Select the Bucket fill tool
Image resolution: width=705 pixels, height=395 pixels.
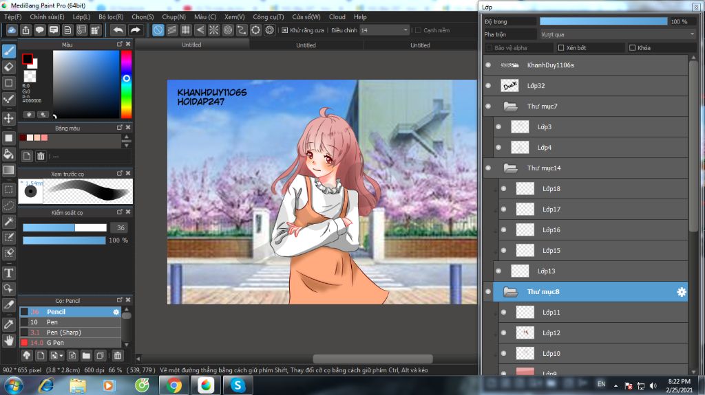[8, 154]
